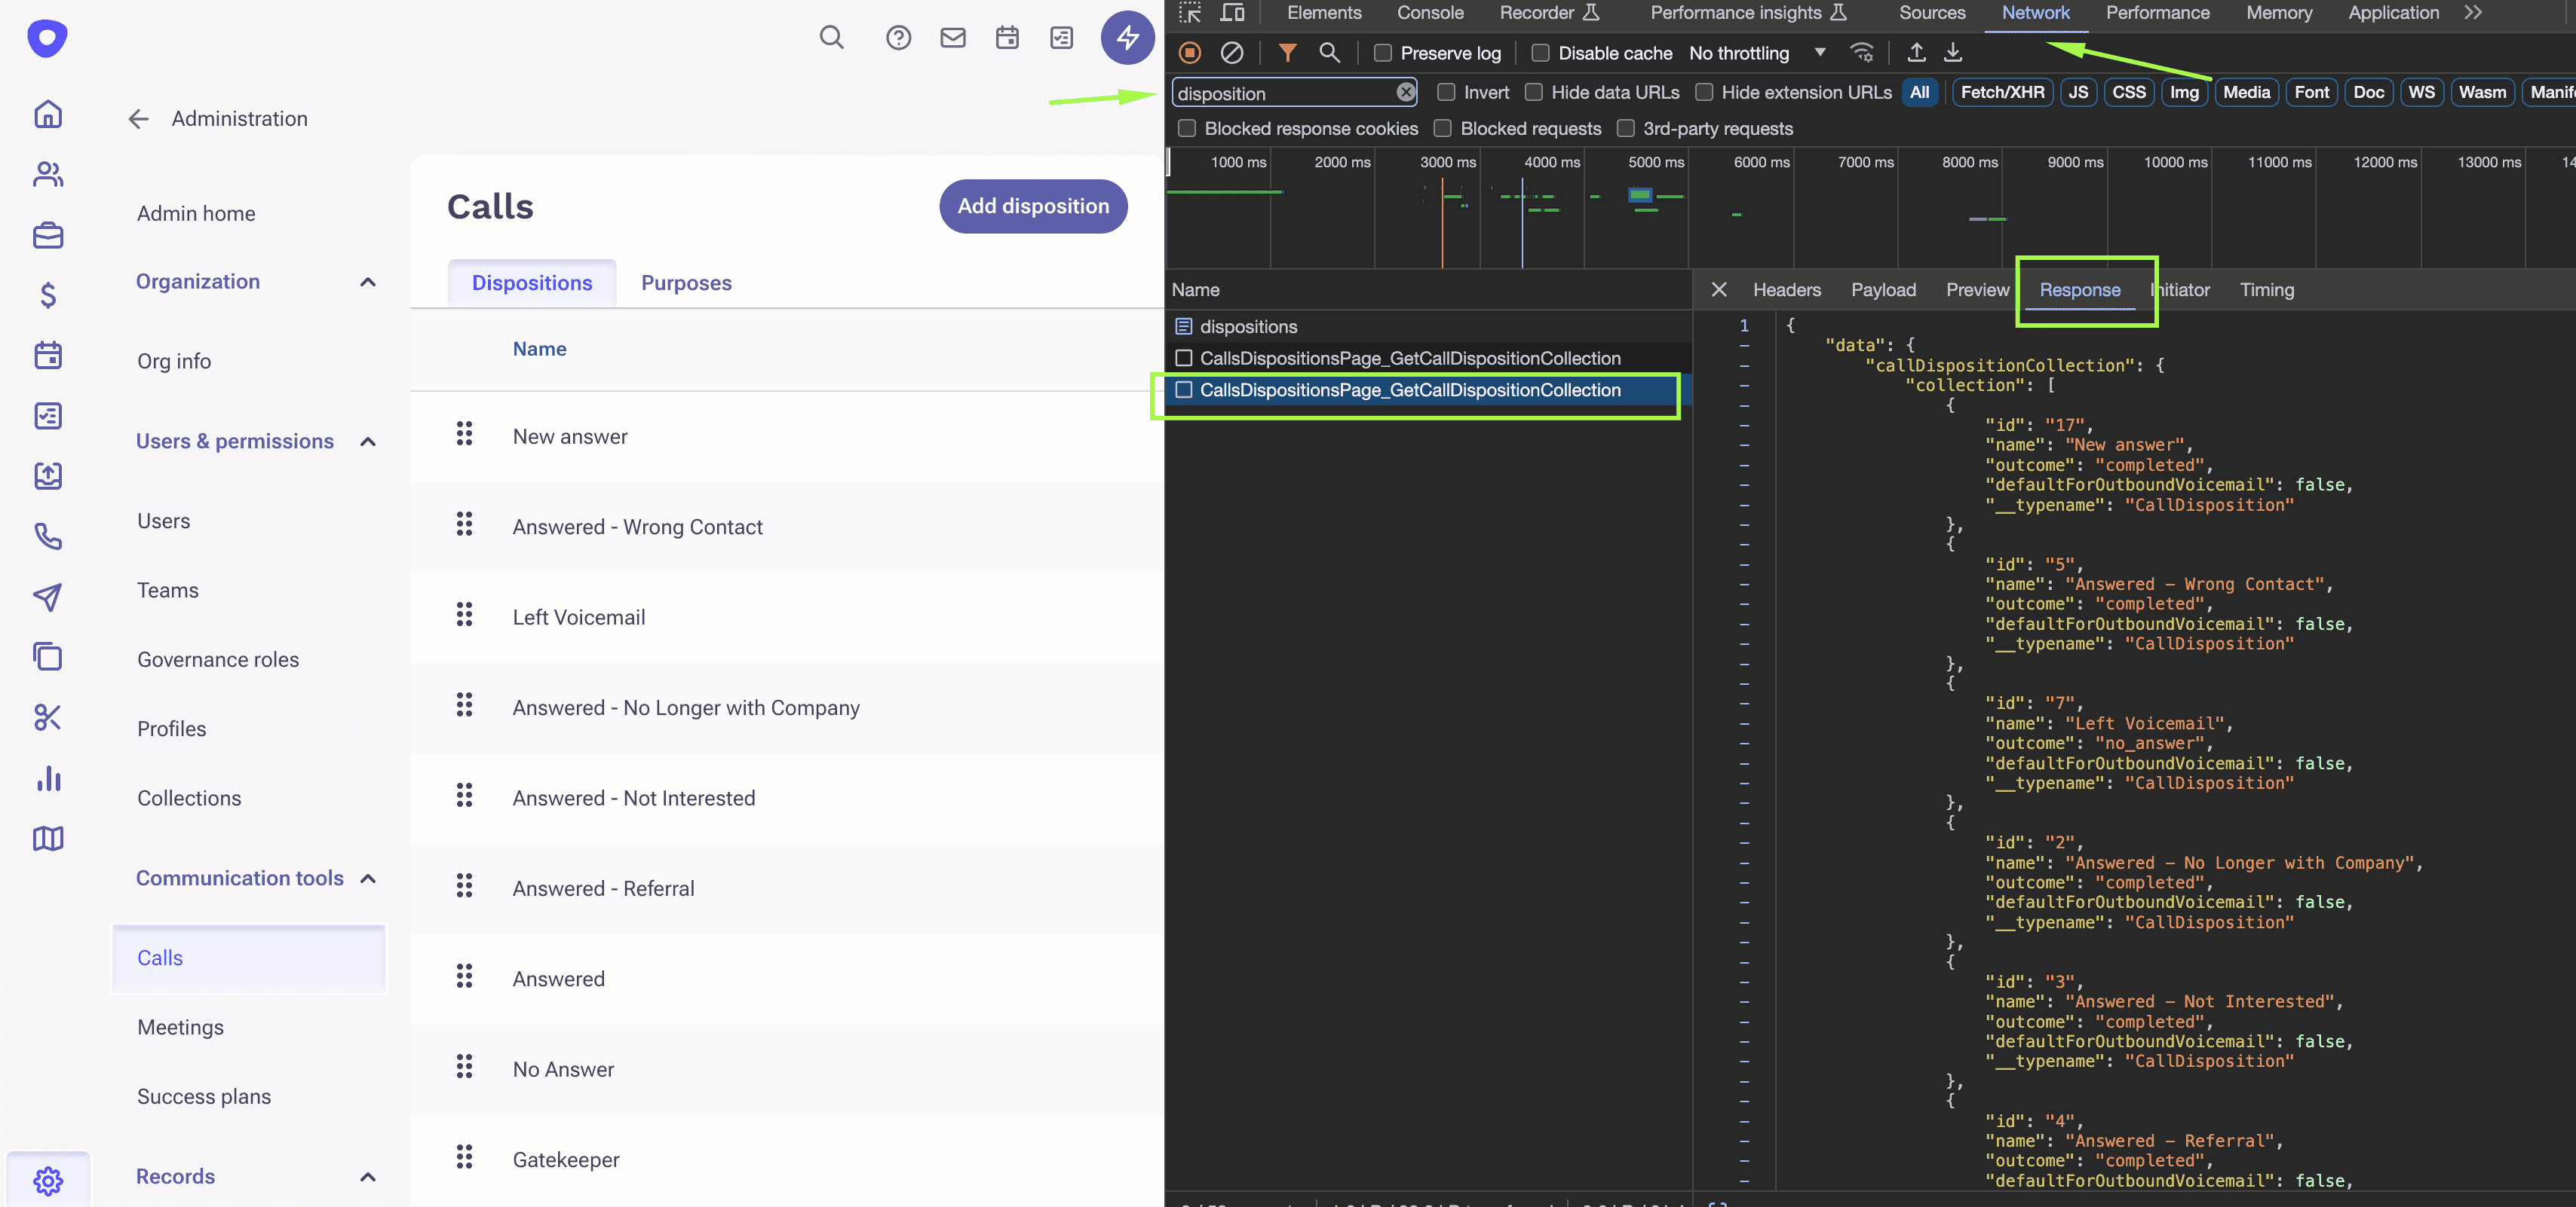Click the clear network log icon
Screen dimensions: 2576x1207
[x=1232, y=53]
